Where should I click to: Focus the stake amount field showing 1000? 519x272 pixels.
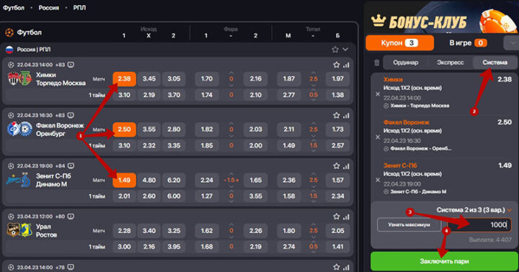click(x=479, y=225)
